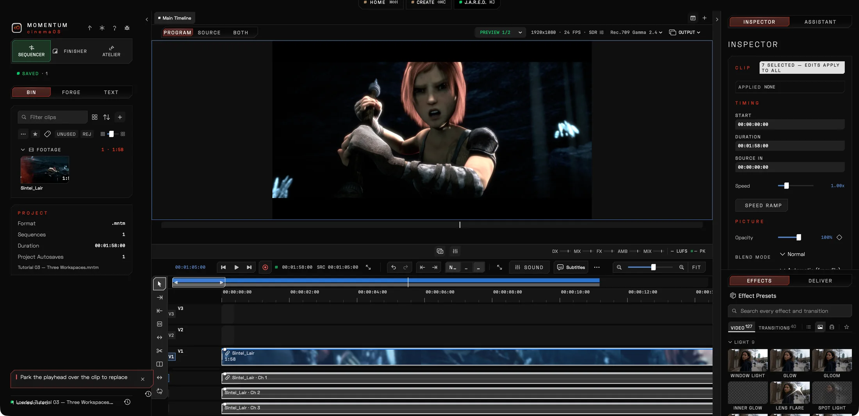Toggle UNUSED clips filter
This screenshot has height=416, width=859.
click(66, 134)
